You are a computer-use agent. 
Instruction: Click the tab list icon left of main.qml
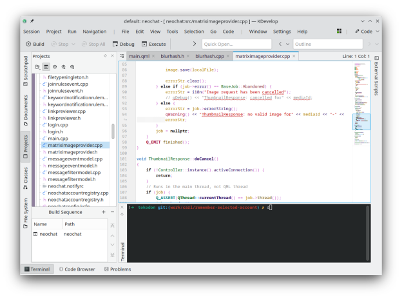point(122,57)
